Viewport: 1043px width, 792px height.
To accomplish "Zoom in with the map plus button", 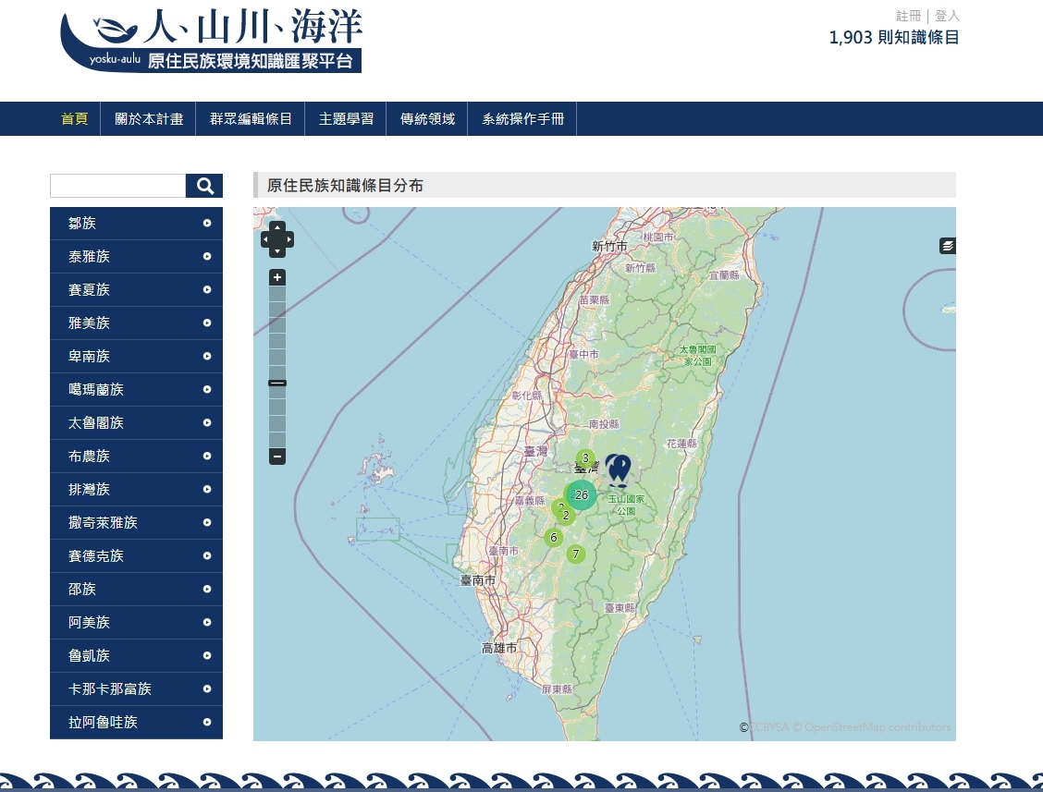I will point(277,277).
